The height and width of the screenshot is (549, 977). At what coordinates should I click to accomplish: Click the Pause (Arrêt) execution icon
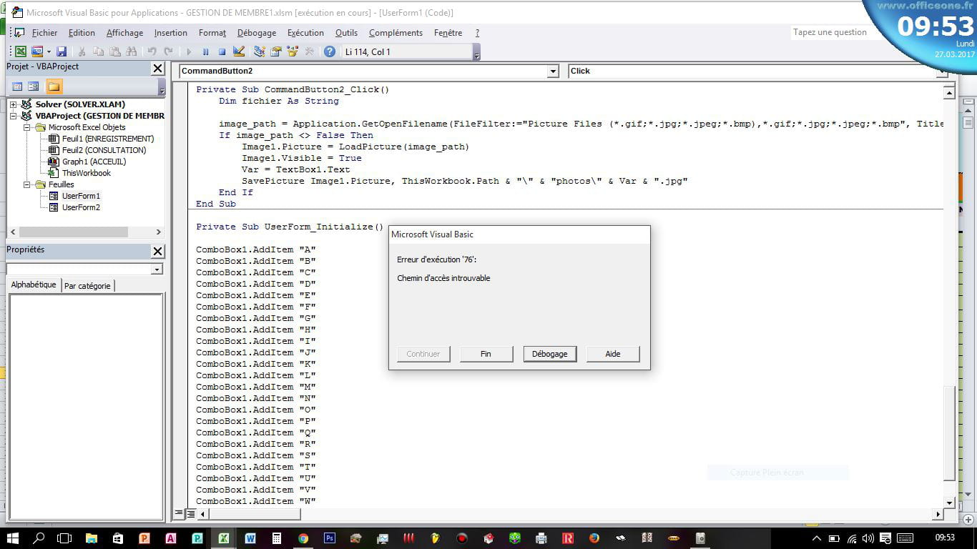pyautogui.click(x=205, y=51)
